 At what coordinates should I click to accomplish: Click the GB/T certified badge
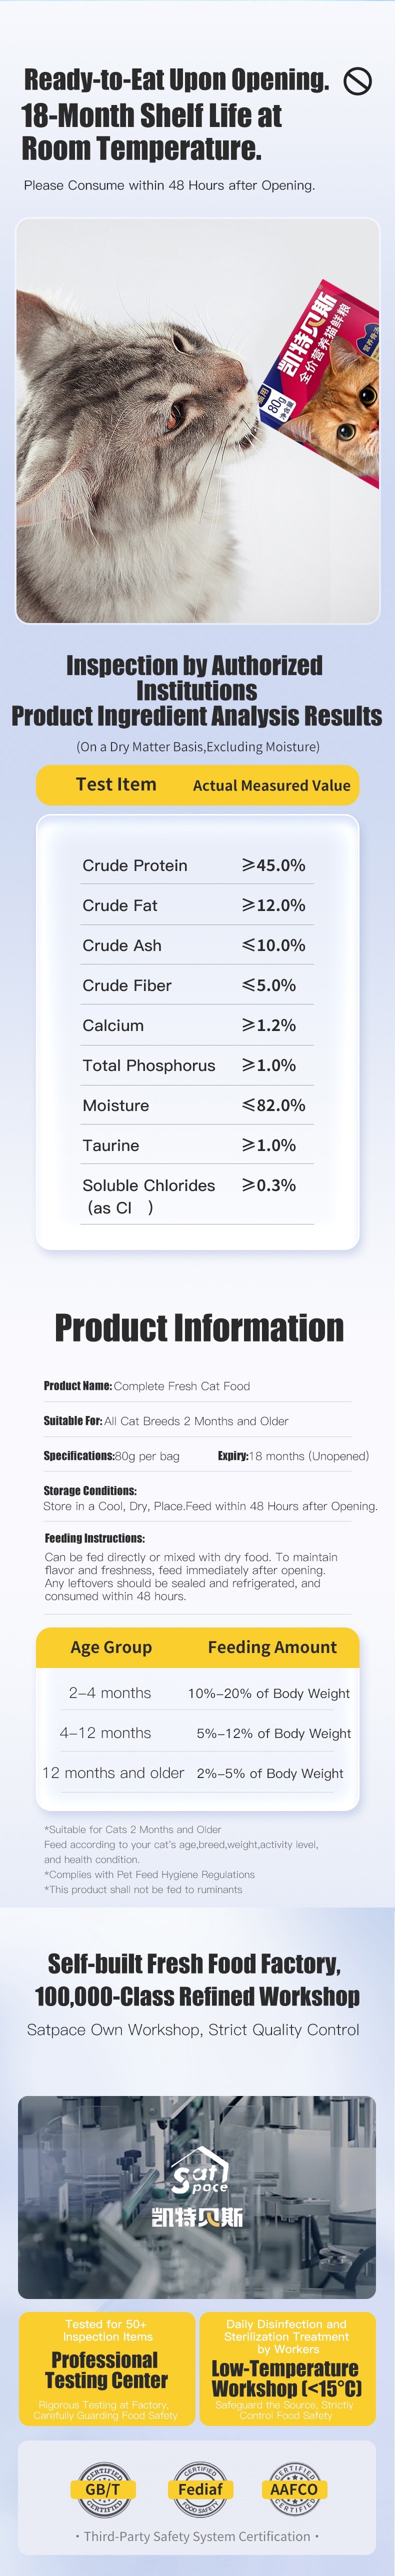point(102,2489)
